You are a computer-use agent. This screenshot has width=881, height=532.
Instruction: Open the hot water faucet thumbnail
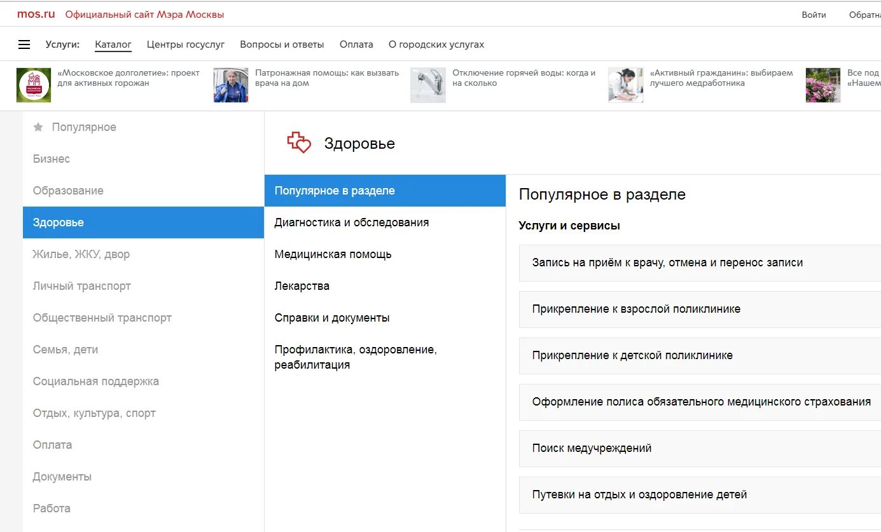tap(428, 85)
